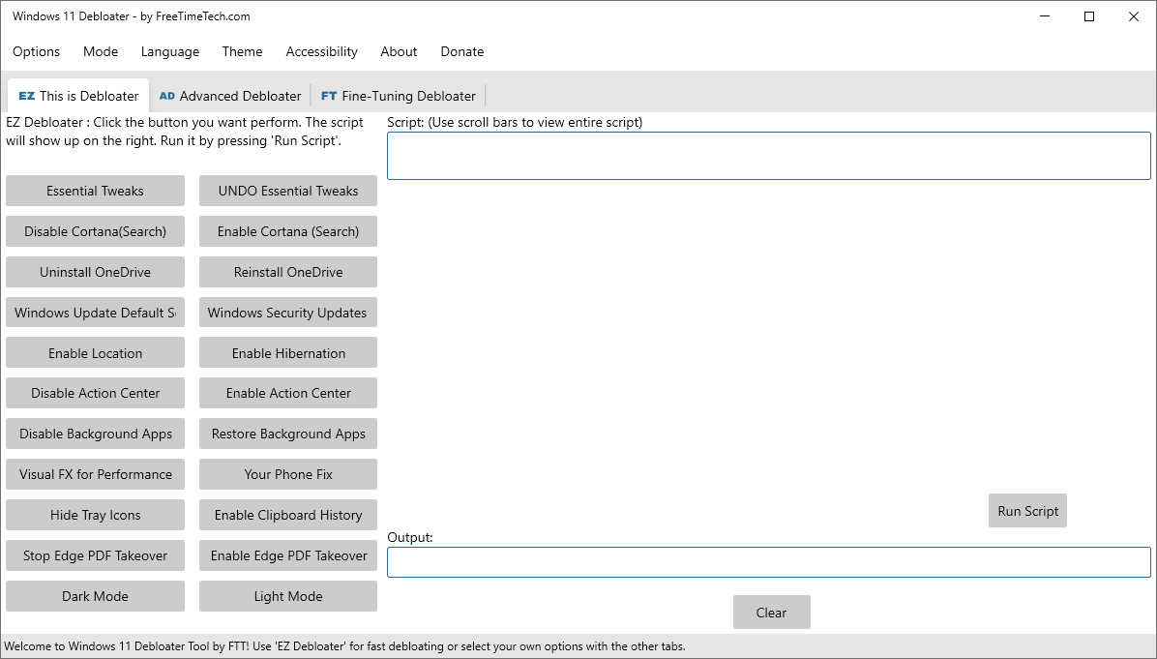1157x659 pixels.
Task: Click the Run Script button
Action: point(1027,511)
